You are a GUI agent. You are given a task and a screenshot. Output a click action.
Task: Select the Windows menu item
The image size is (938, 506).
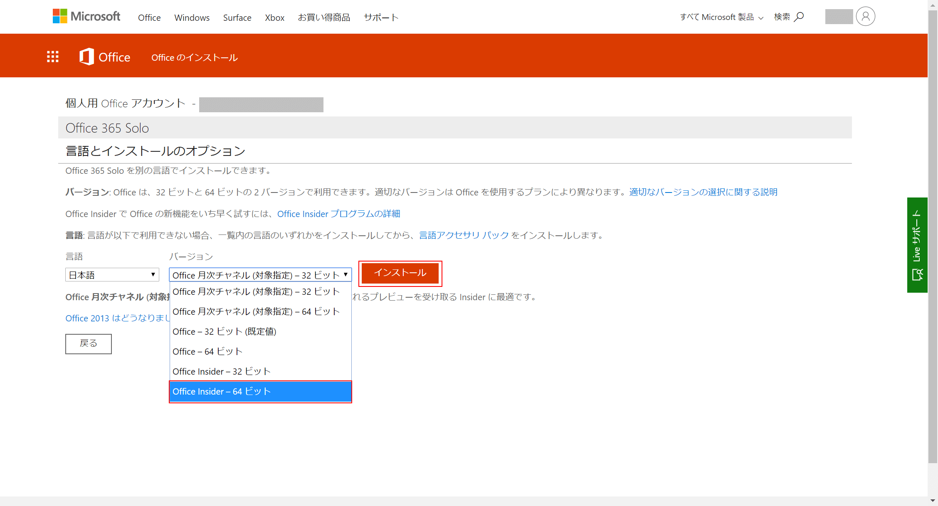tap(192, 17)
